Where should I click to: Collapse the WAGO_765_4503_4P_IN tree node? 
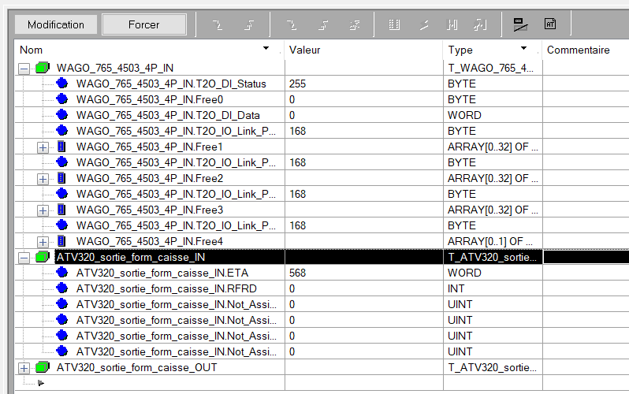coord(24,69)
